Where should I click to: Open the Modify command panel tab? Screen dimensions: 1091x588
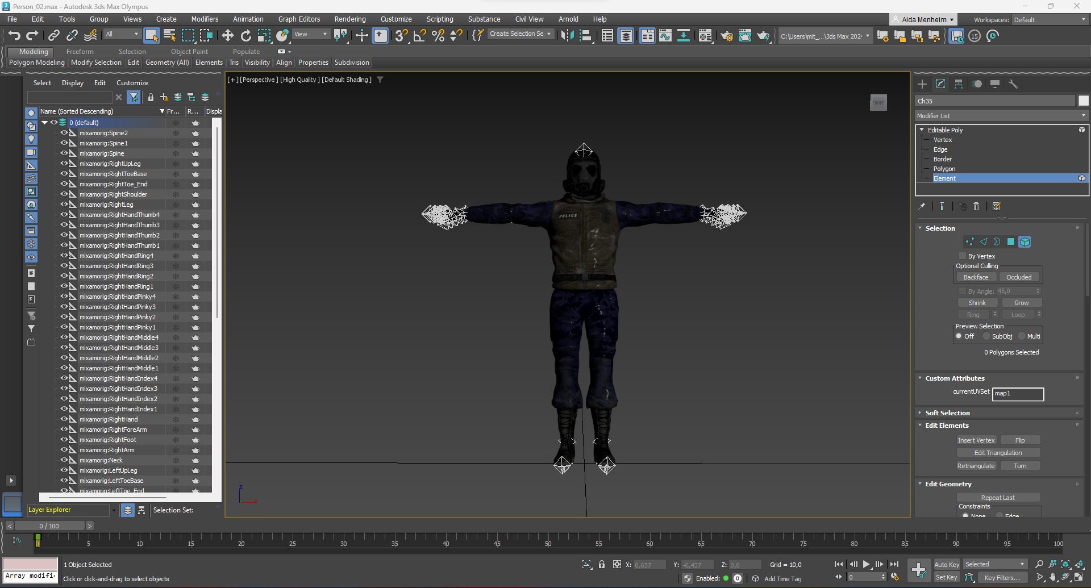[x=940, y=84]
